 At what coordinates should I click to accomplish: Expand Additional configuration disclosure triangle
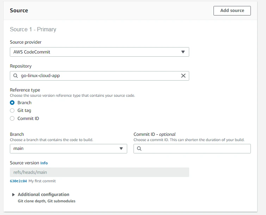click(x=13, y=195)
